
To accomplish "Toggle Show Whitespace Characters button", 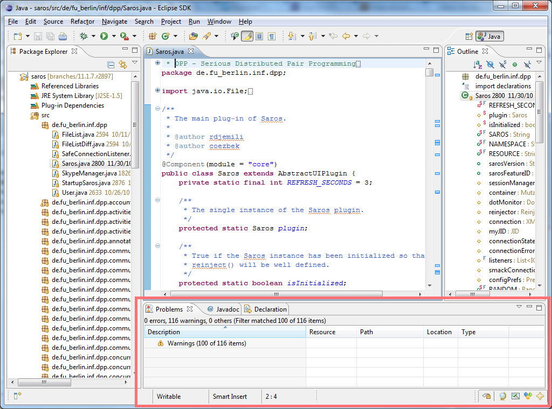I will pos(272,36).
